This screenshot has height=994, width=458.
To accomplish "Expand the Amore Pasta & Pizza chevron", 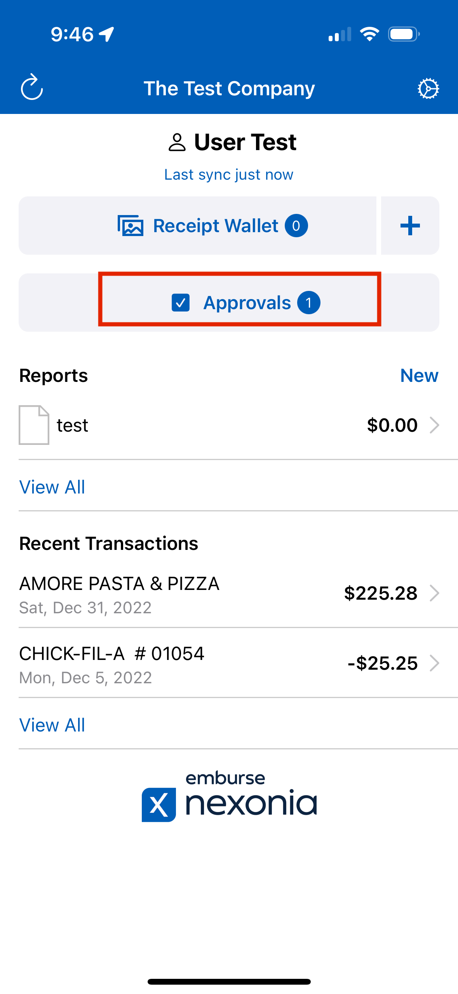I will tap(434, 593).
